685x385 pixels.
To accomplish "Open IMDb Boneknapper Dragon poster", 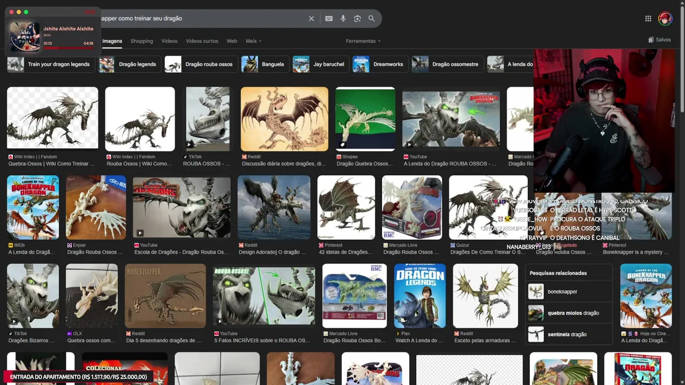I will coord(33,207).
